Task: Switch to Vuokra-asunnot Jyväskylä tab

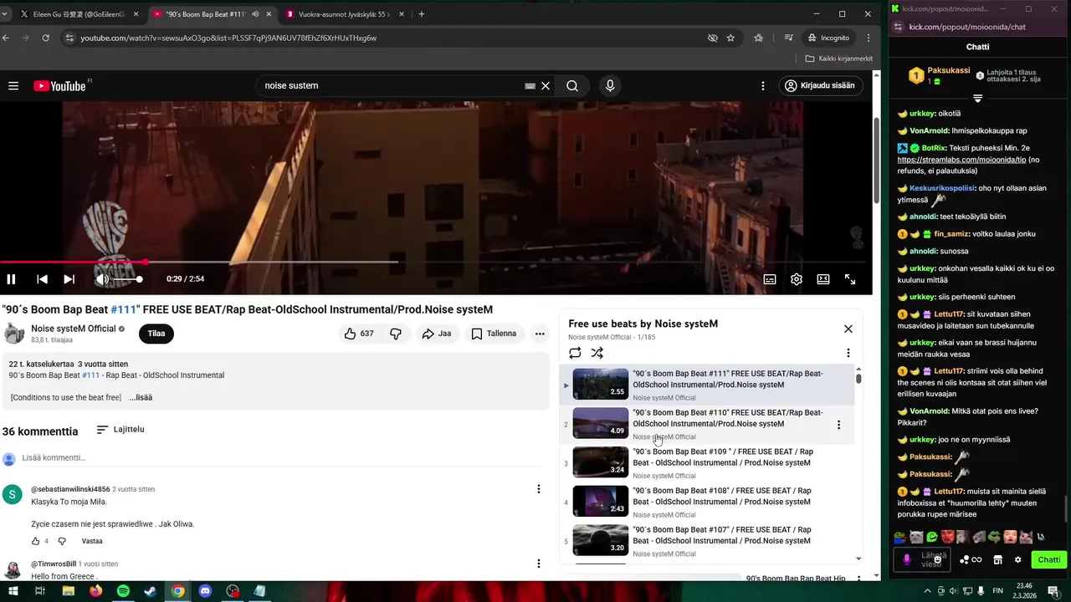Action: 343,14
